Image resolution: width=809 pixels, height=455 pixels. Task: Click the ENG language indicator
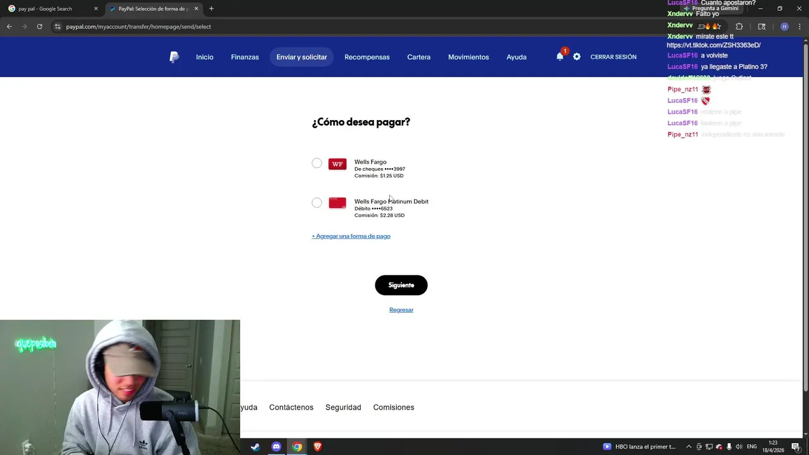coord(751,447)
